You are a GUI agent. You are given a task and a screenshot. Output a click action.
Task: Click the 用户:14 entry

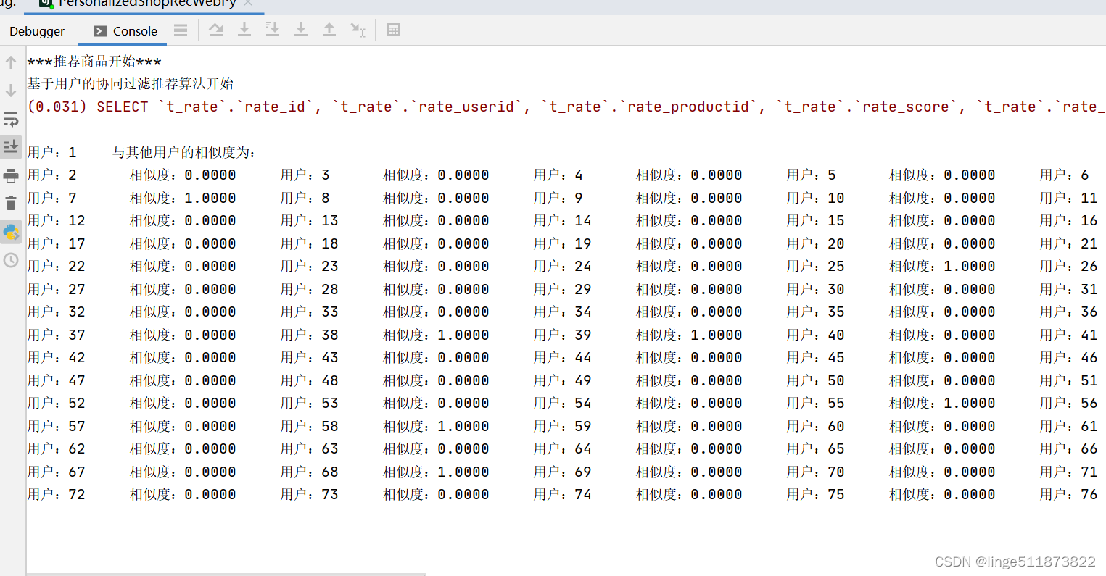[563, 220]
